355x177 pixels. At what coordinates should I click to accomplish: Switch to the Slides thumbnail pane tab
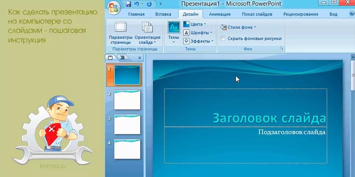point(110,58)
